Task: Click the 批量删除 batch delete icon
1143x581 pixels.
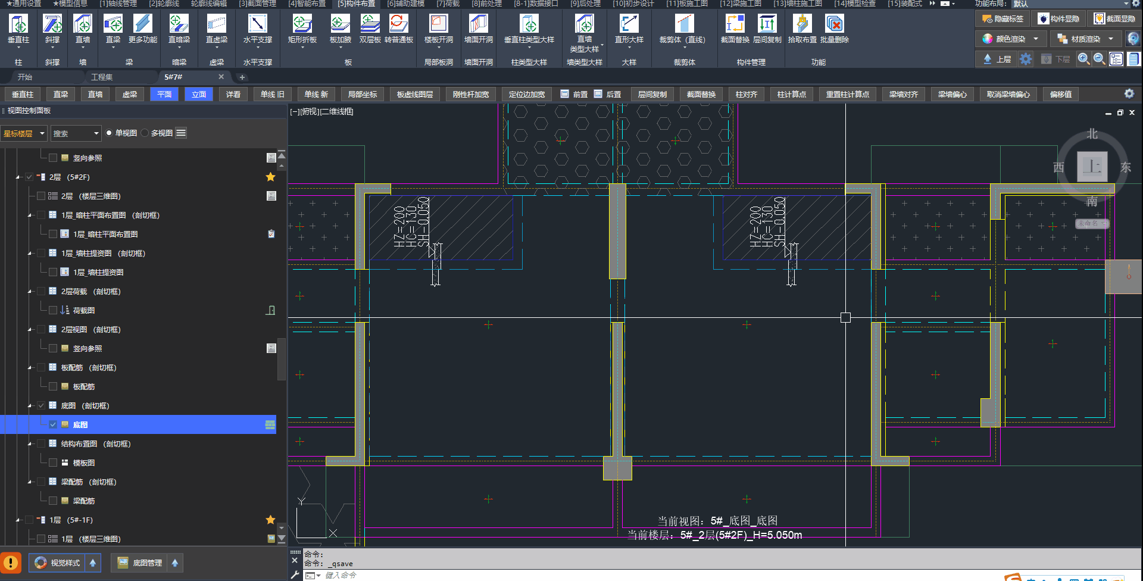Action: pos(834,24)
